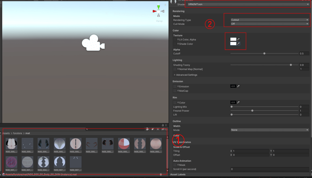Viewport: 312px width, 178px height.
Task: Open Rim Color HDR swatch
Action: (x=233, y=102)
